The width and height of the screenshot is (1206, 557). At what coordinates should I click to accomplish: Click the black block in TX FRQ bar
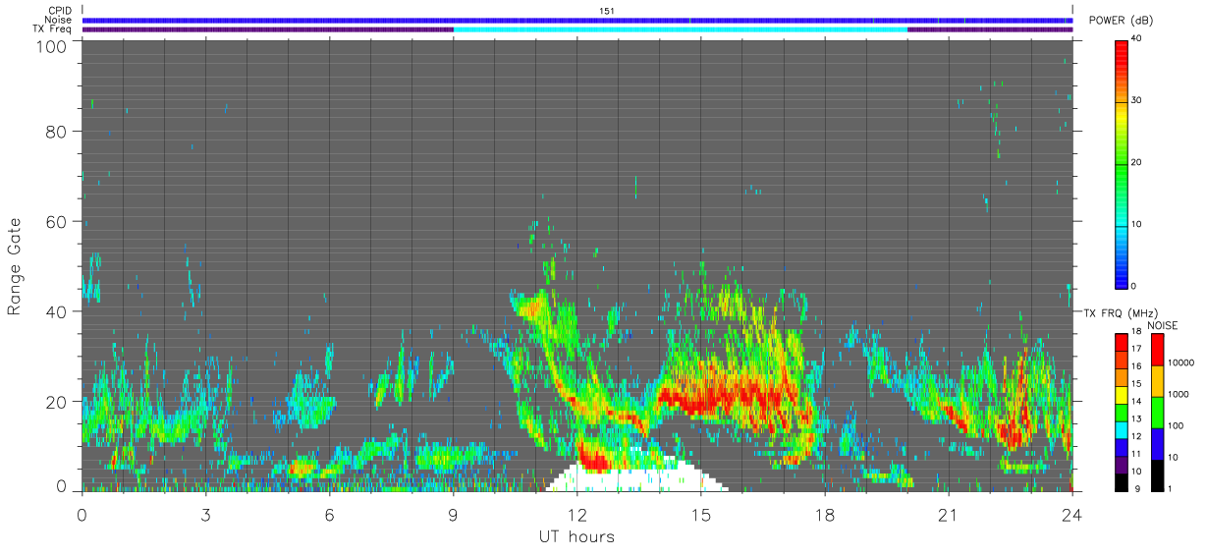click(1121, 482)
